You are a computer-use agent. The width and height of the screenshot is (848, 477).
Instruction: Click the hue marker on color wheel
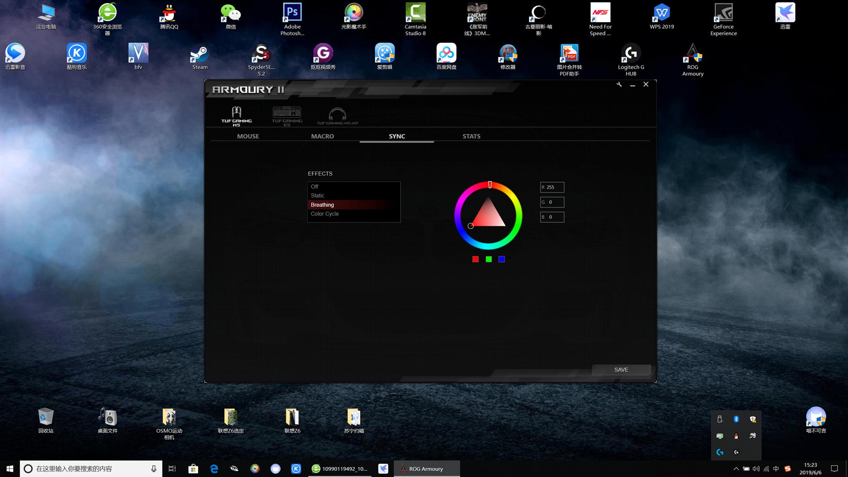point(490,185)
